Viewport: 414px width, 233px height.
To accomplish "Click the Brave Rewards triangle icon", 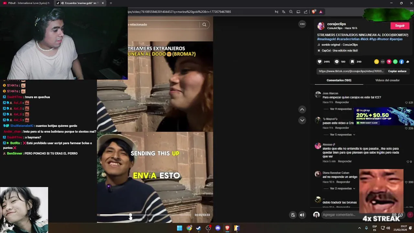I will 321,12.
